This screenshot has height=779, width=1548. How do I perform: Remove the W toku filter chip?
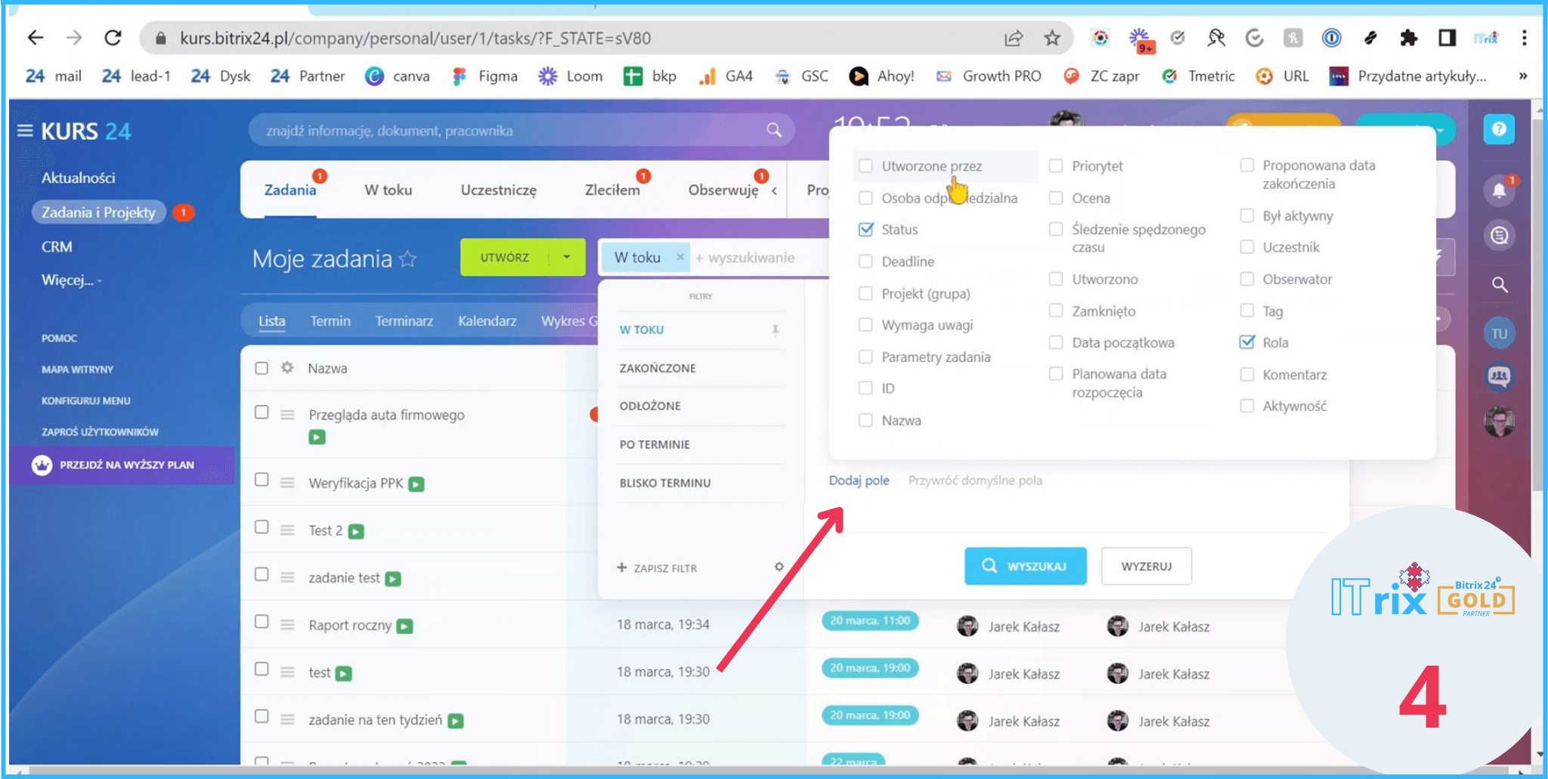(680, 258)
